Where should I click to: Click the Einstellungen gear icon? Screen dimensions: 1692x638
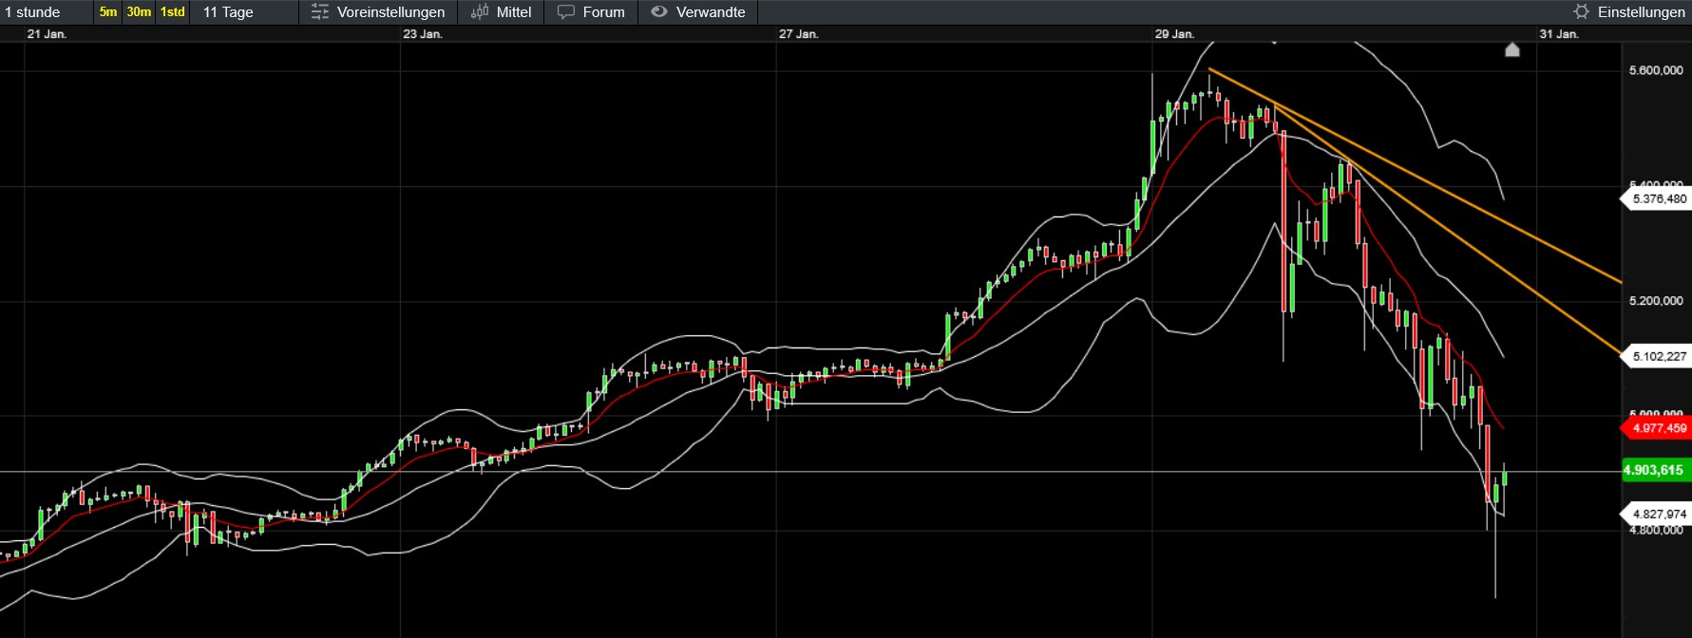coord(1581,12)
